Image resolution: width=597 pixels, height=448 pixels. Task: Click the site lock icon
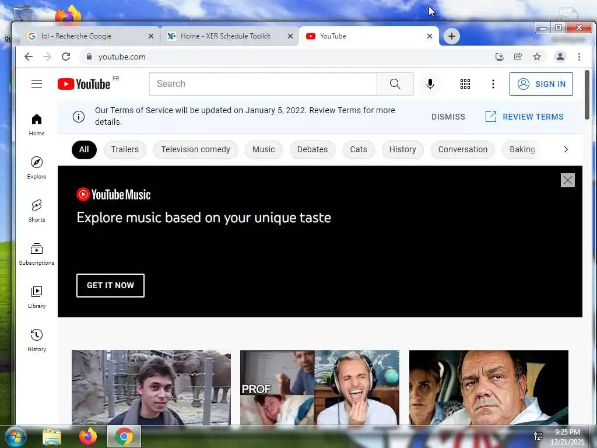[89, 57]
